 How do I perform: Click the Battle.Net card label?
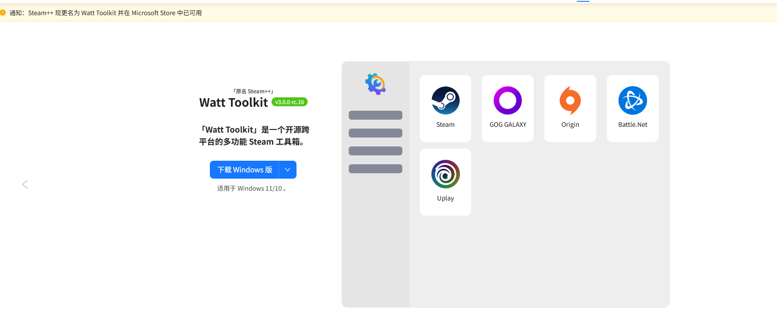(x=633, y=125)
